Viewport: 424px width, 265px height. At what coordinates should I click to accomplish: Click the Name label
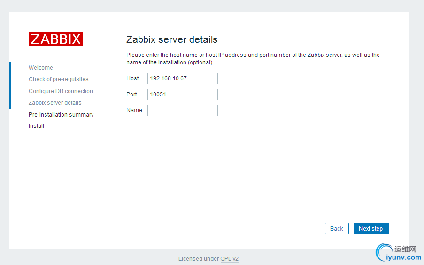point(134,110)
